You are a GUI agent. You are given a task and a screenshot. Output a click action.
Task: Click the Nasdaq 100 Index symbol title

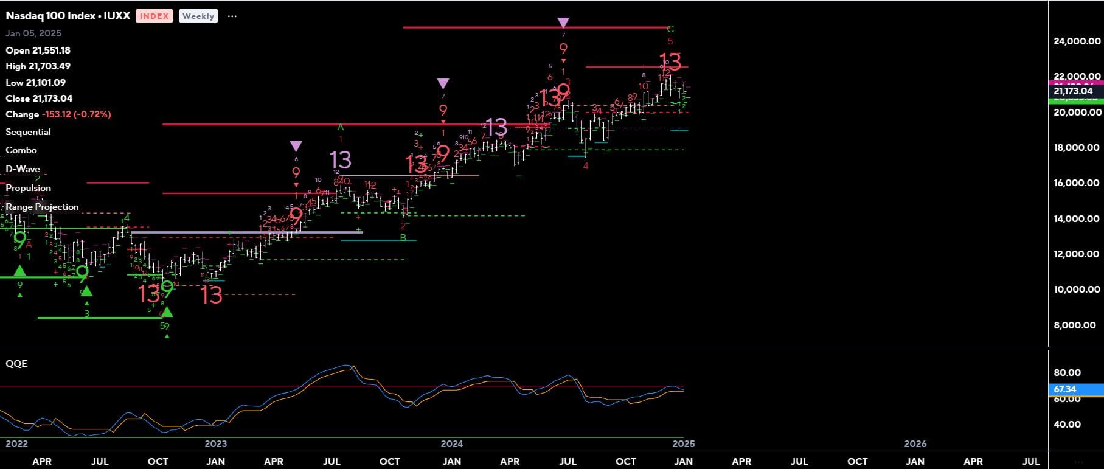[x=68, y=16]
